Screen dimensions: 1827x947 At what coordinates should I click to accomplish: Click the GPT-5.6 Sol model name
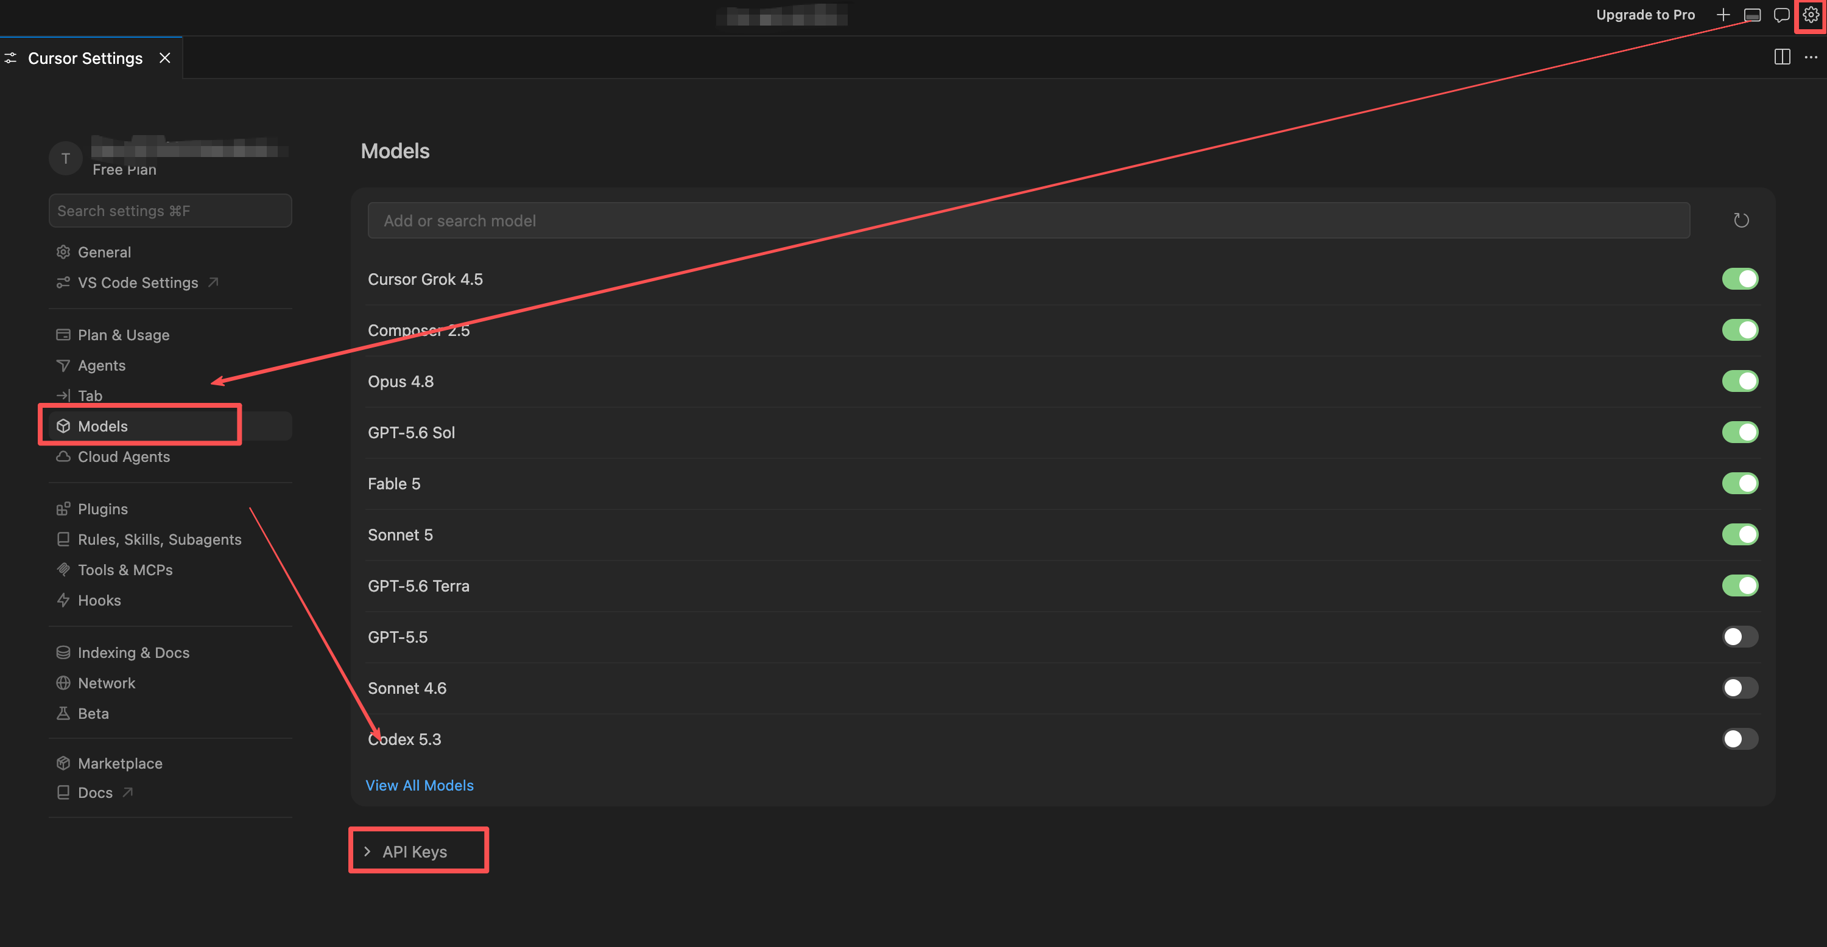pyautogui.click(x=411, y=432)
